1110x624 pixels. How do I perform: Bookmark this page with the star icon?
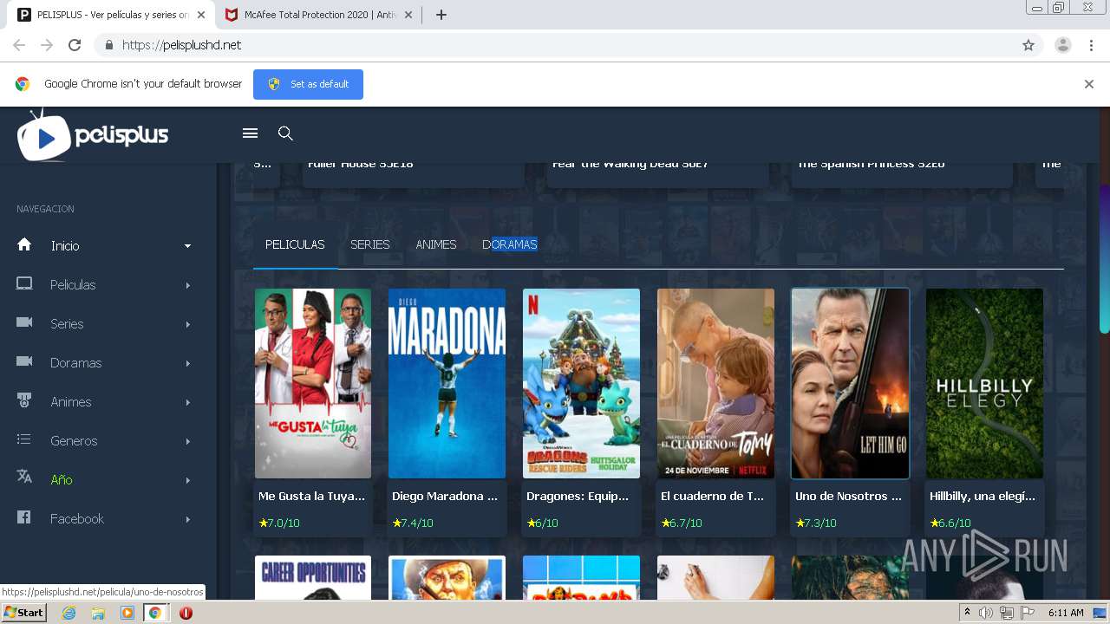click(x=1028, y=45)
